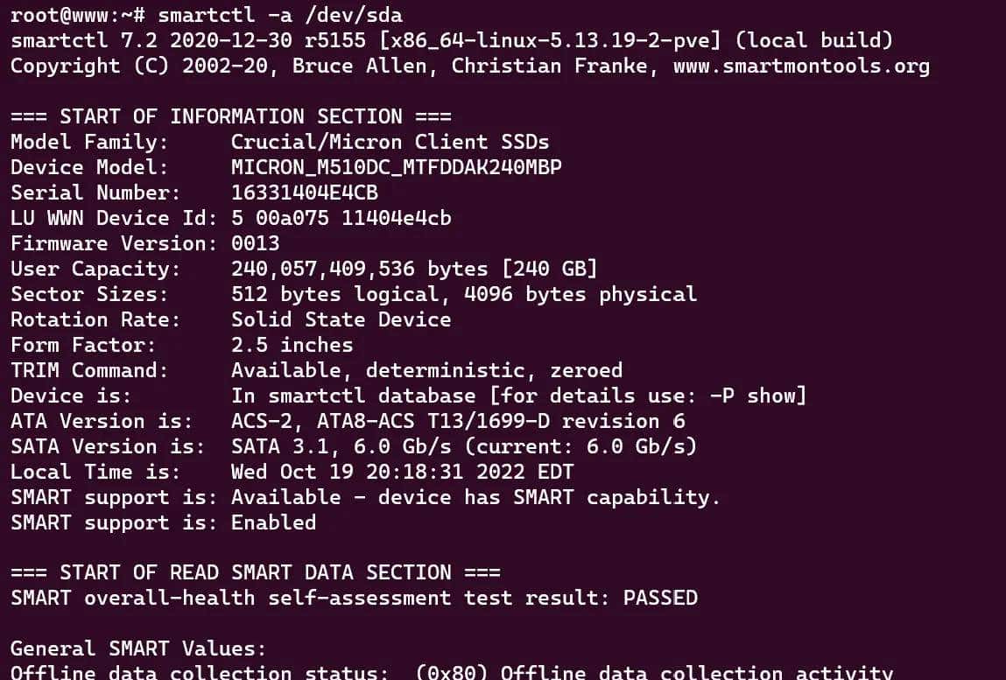Click the www.smartmontools.org URL
Screen dimensions: 1006x680
(x=801, y=66)
